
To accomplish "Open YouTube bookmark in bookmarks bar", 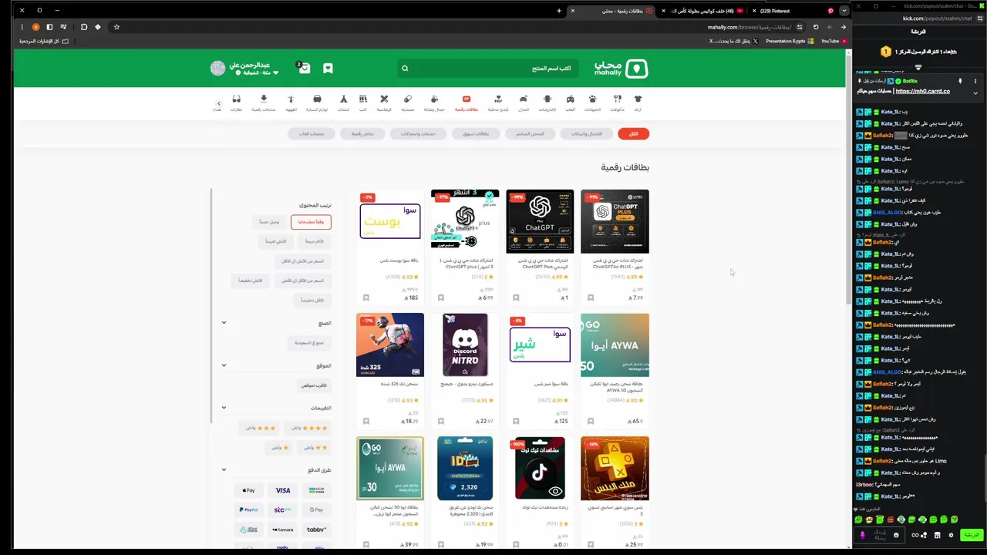I will pos(833,41).
